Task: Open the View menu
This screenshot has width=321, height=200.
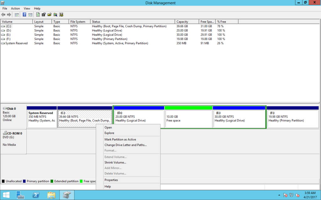Action: (x=27, y=8)
